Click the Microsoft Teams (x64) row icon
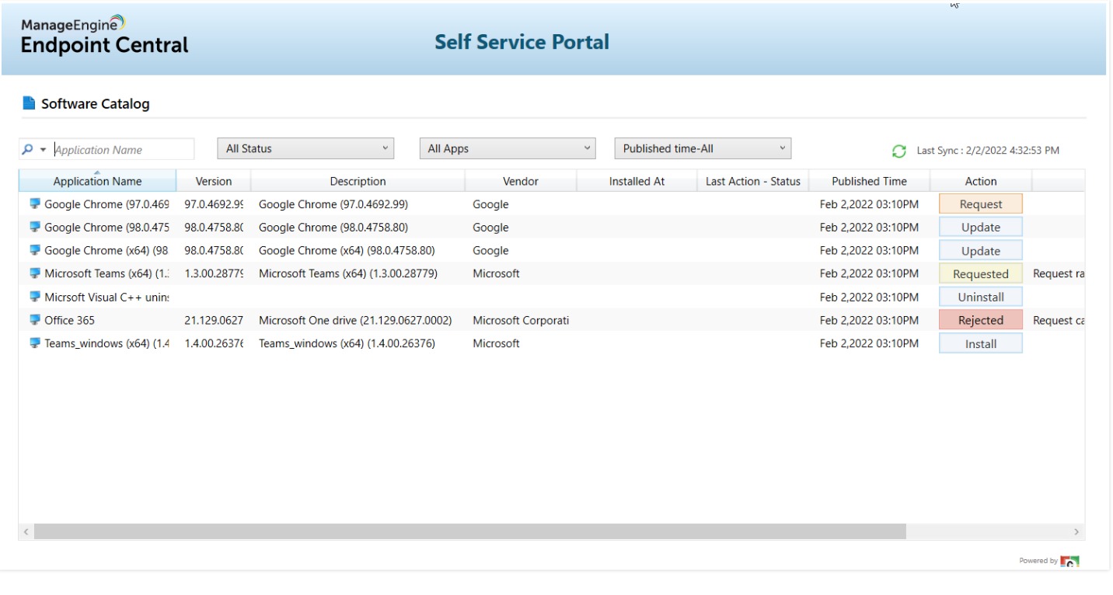This screenshot has height=595, width=1113. 34,273
